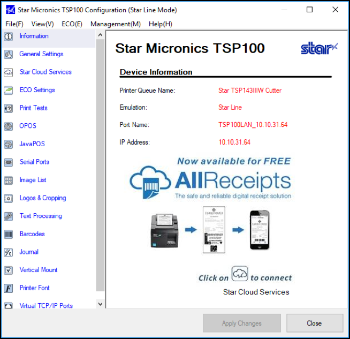350x339 pixels.
Task: Select the Information link in sidebar
Action: (34, 36)
